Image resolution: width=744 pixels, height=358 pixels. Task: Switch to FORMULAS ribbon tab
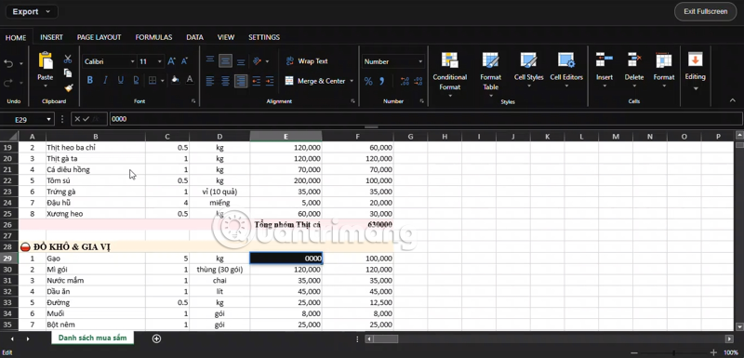tap(153, 37)
